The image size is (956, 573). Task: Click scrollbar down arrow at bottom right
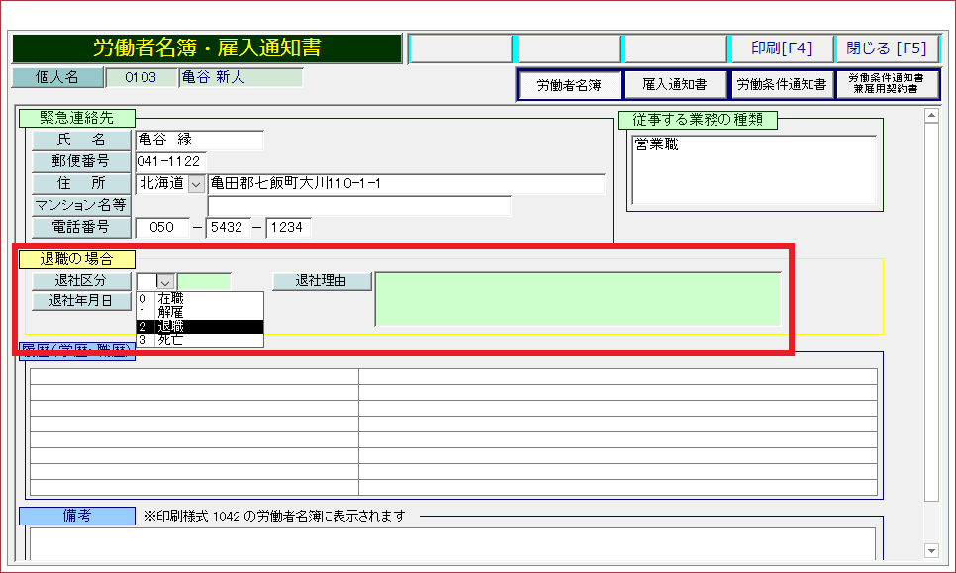click(x=930, y=550)
